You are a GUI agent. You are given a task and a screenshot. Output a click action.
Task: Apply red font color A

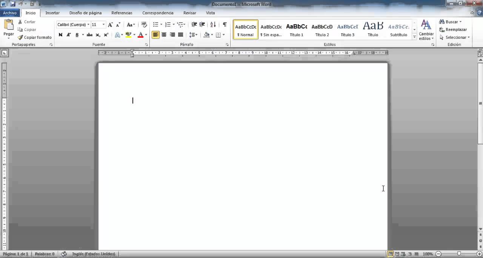[141, 35]
